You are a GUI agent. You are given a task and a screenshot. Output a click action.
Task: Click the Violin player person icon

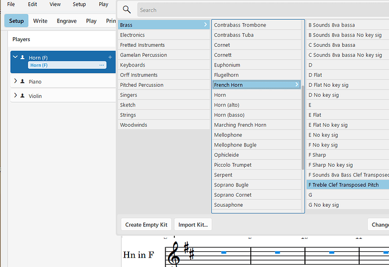[23, 96]
